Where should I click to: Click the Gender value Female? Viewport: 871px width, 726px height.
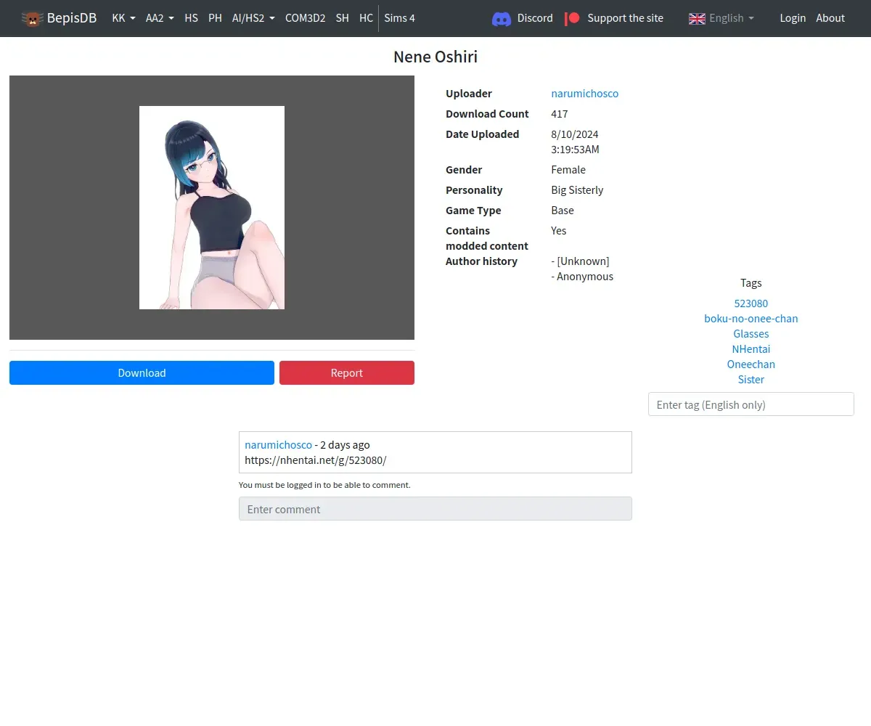(568, 170)
